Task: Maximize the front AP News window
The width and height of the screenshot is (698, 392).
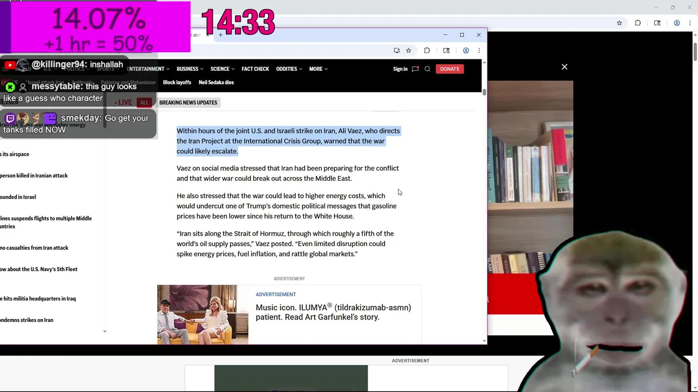Action: tap(462, 35)
